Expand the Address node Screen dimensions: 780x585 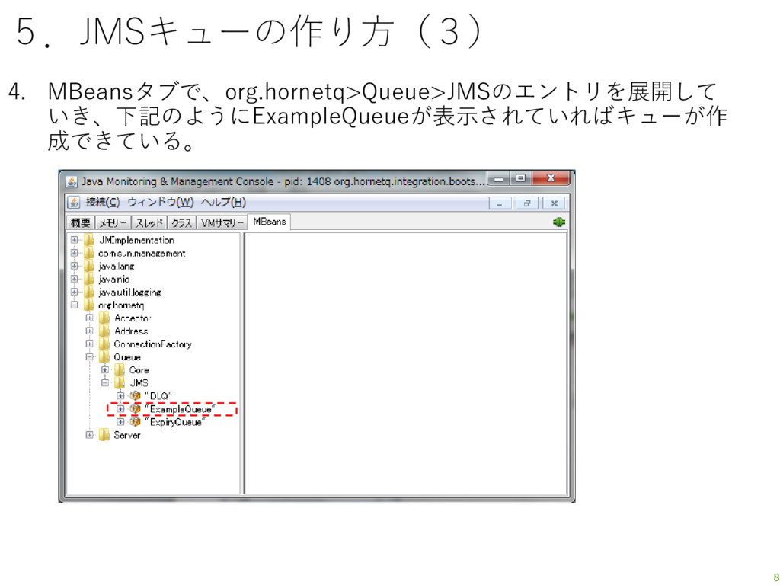90,331
